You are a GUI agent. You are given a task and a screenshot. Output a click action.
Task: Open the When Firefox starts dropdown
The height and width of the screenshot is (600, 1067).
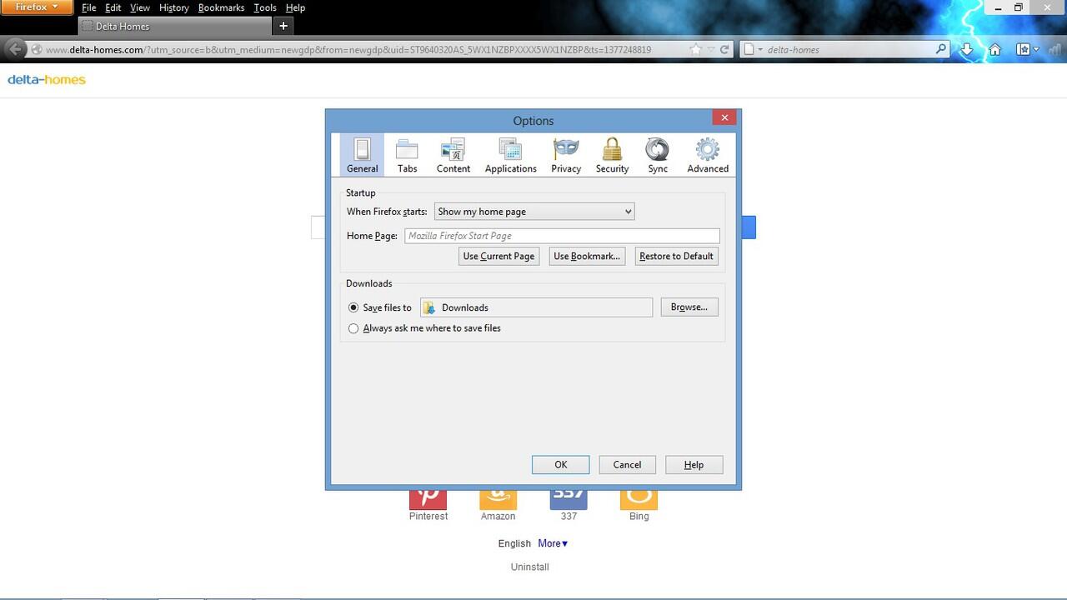pos(534,212)
